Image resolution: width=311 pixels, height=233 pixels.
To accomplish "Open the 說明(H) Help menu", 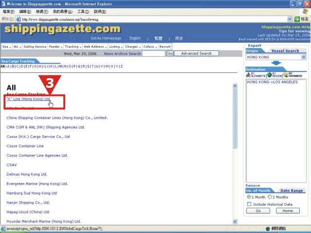I will [100, 12].
